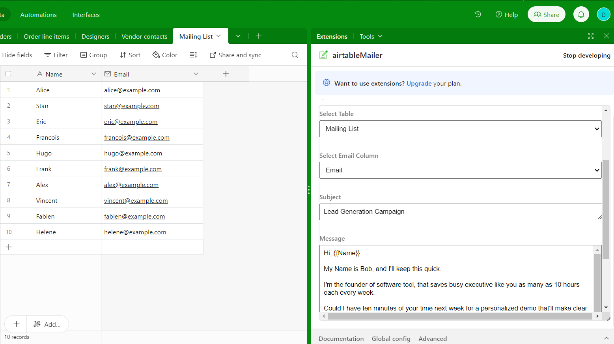Open notifications bell icon
Screen dimensions: 614x344
(x=581, y=15)
